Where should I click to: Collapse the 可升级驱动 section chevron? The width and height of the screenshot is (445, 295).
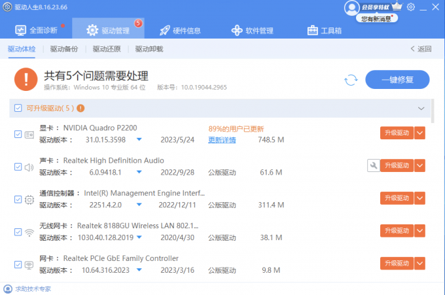coord(421,109)
